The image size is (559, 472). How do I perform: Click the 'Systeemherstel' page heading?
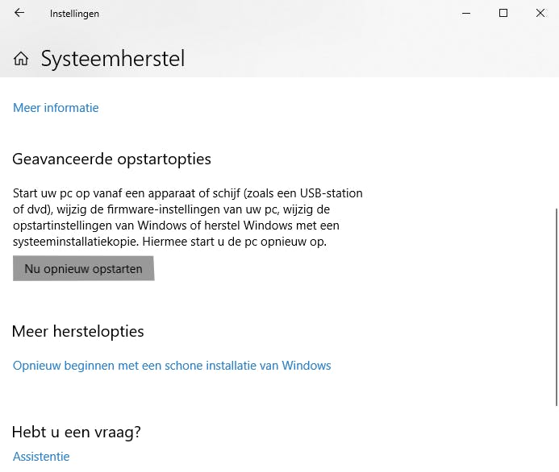pyautogui.click(x=113, y=59)
